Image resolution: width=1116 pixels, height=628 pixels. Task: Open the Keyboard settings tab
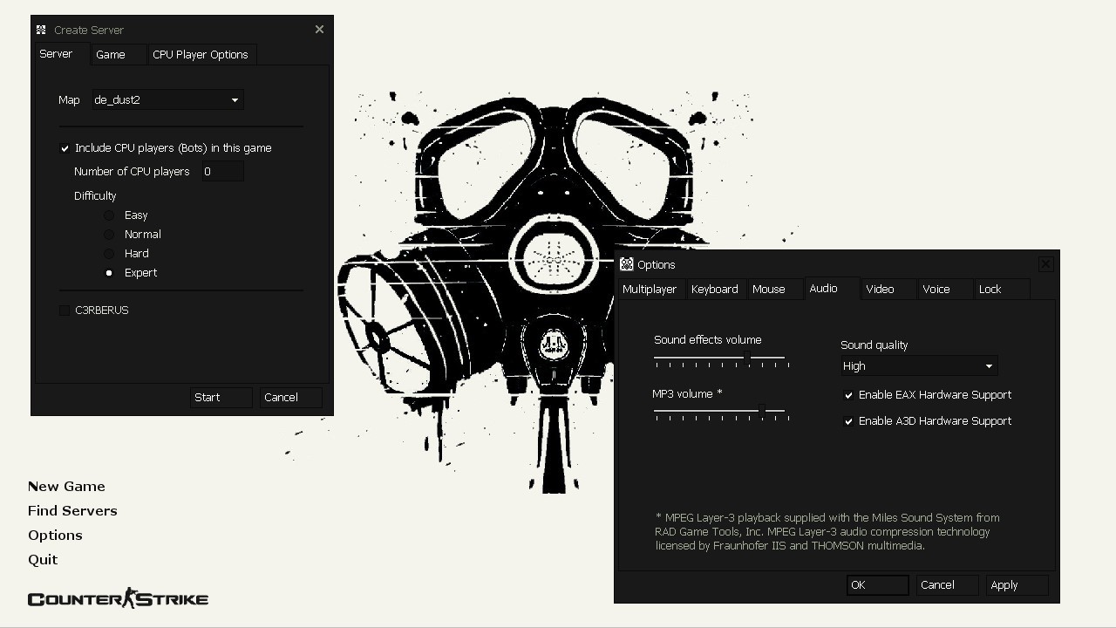[x=715, y=289]
